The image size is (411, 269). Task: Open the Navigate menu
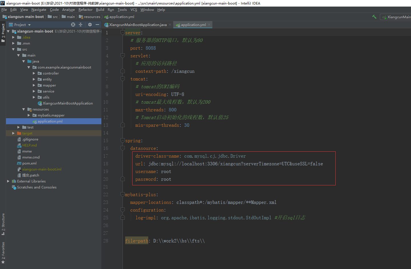[39, 10]
